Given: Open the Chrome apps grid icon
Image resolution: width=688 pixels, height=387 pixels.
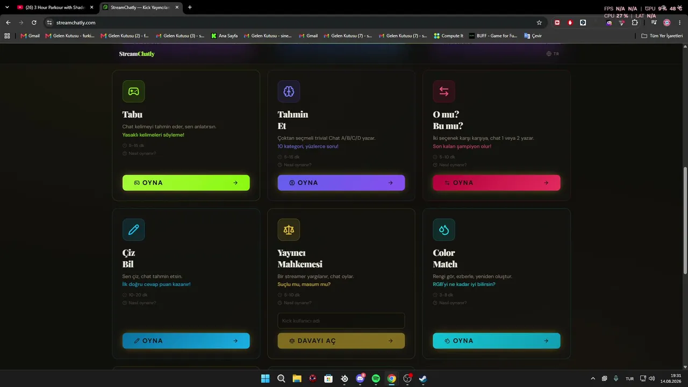Looking at the screenshot, I should click(7, 36).
